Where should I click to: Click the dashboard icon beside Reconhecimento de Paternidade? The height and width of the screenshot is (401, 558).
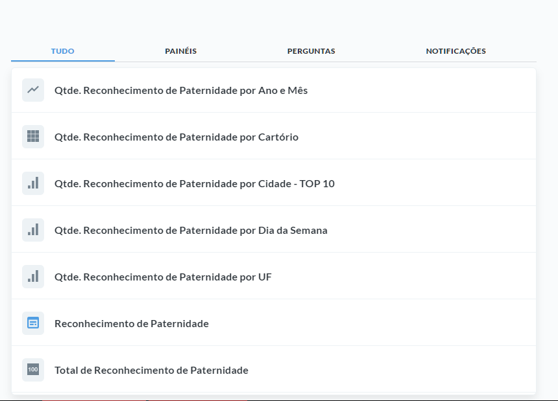point(33,323)
